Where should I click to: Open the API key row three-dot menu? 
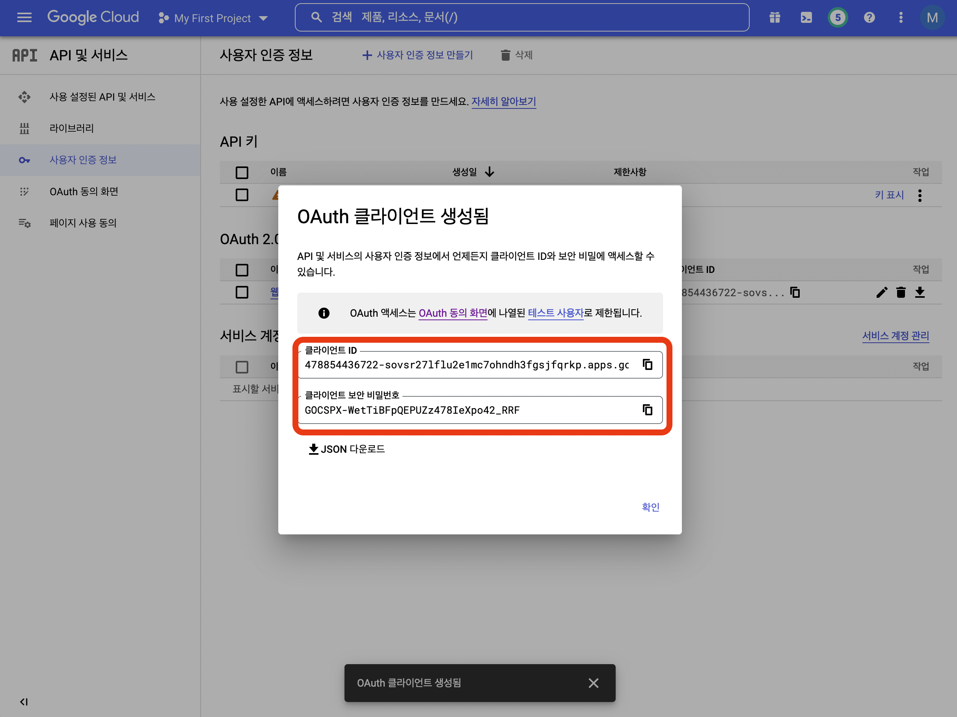click(920, 195)
